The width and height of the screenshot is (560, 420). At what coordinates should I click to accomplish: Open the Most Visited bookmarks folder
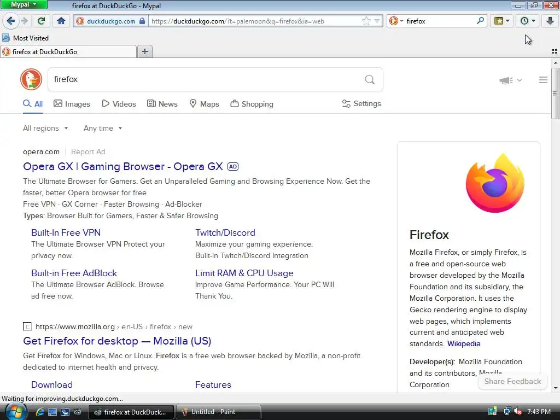[25, 38]
